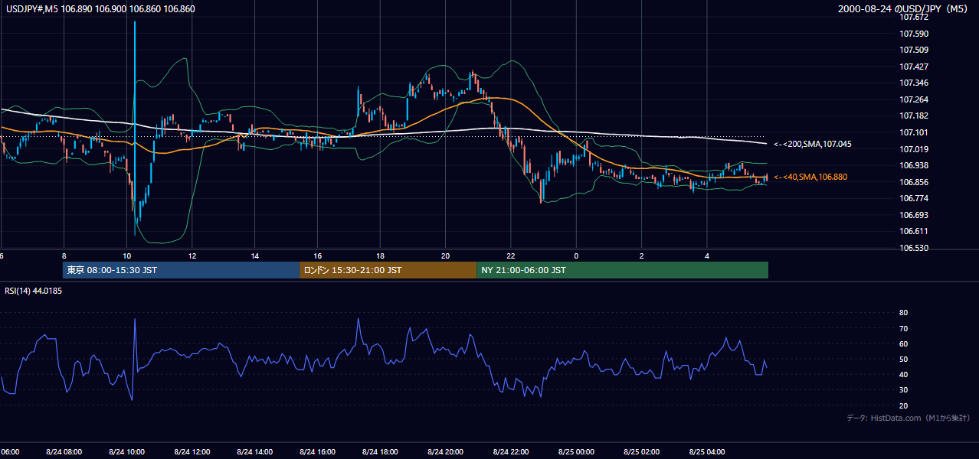This screenshot has height=459, width=979.
Task: Click RSI scale level 20
Action: (x=903, y=405)
